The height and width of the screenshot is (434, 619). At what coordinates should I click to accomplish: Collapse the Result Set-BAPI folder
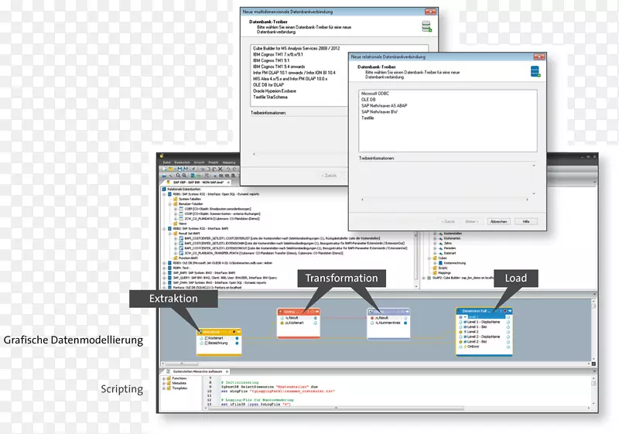point(170,234)
